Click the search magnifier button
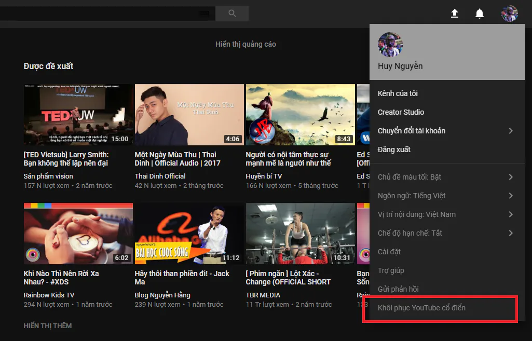Image resolution: width=532 pixels, height=341 pixels. tap(232, 13)
